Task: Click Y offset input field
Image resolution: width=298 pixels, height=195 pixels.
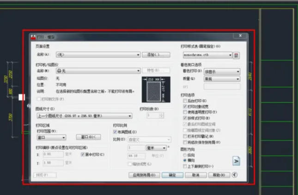Action: 53,163
